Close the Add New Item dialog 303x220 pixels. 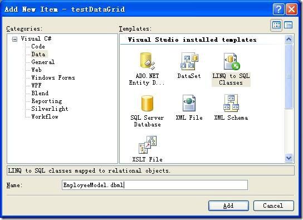291,9
